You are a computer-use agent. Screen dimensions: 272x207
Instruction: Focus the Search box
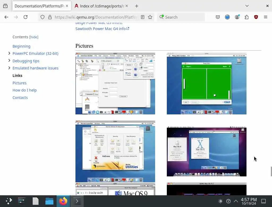tap(181, 17)
